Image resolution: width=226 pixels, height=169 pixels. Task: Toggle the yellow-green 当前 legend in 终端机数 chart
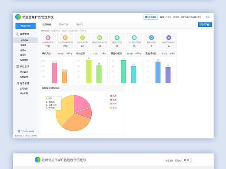(x=96, y=53)
